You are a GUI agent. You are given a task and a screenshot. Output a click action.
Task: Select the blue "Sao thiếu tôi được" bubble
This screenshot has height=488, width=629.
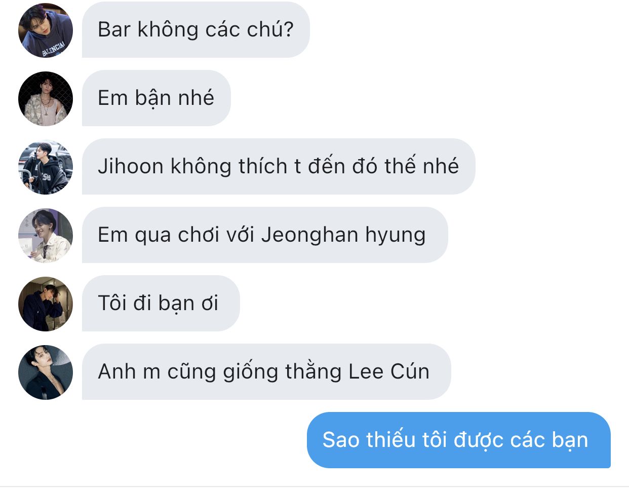(x=458, y=440)
